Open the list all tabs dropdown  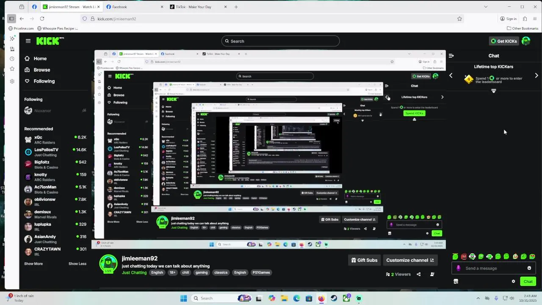click(x=486, y=7)
